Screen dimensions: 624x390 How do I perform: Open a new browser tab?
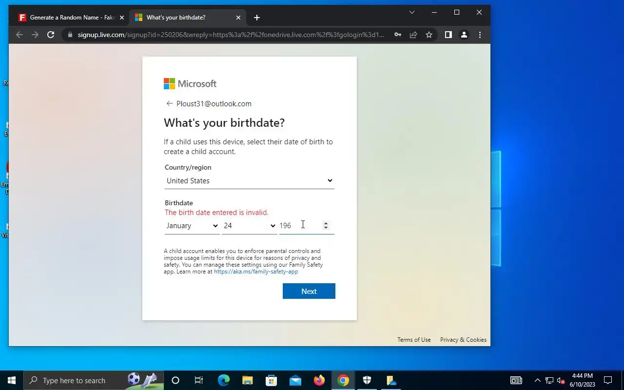tap(257, 18)
